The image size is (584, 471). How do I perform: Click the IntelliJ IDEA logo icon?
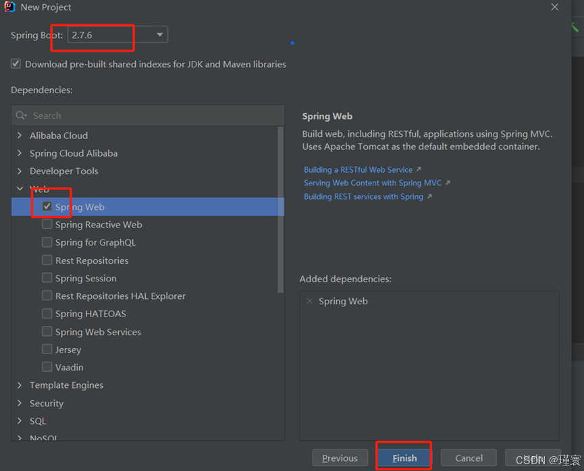[9, 7]
